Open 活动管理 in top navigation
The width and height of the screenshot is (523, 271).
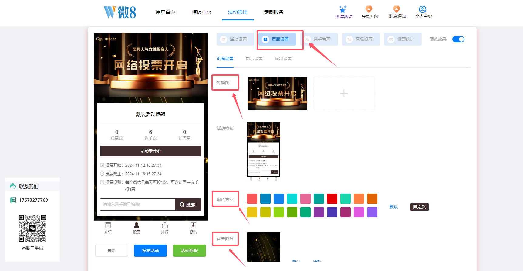pyautogui.click(x=238, y=12)
